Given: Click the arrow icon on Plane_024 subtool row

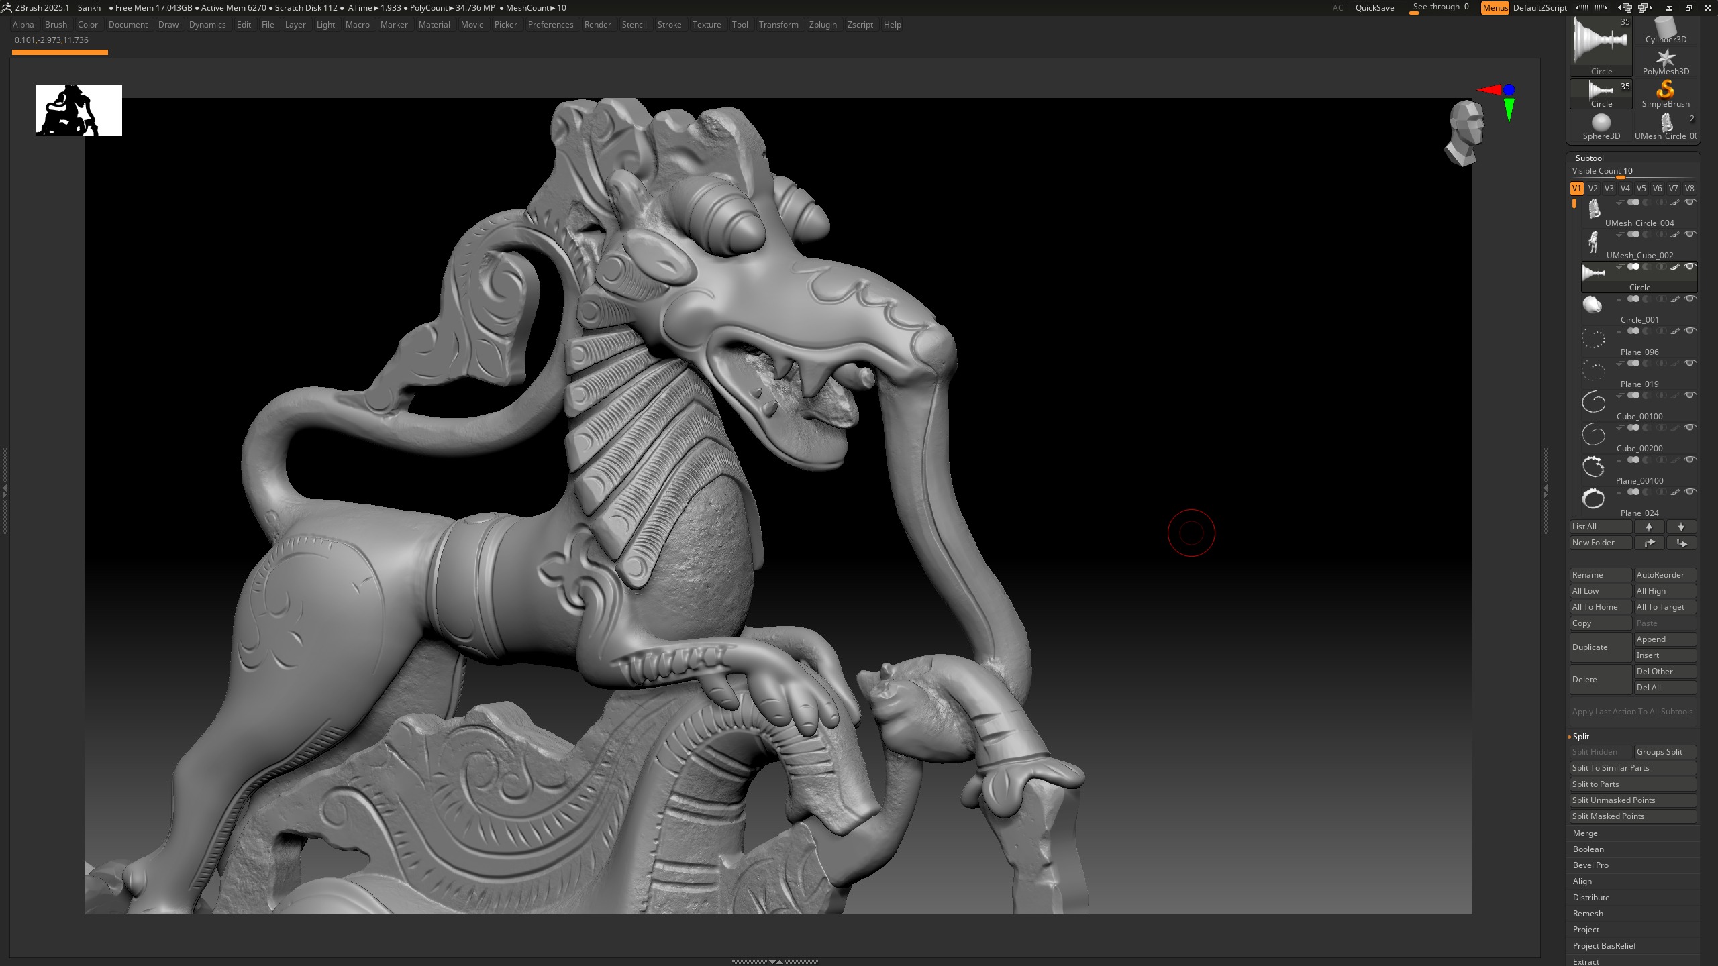Looking at the screenshot, I should coord(1620,492).
